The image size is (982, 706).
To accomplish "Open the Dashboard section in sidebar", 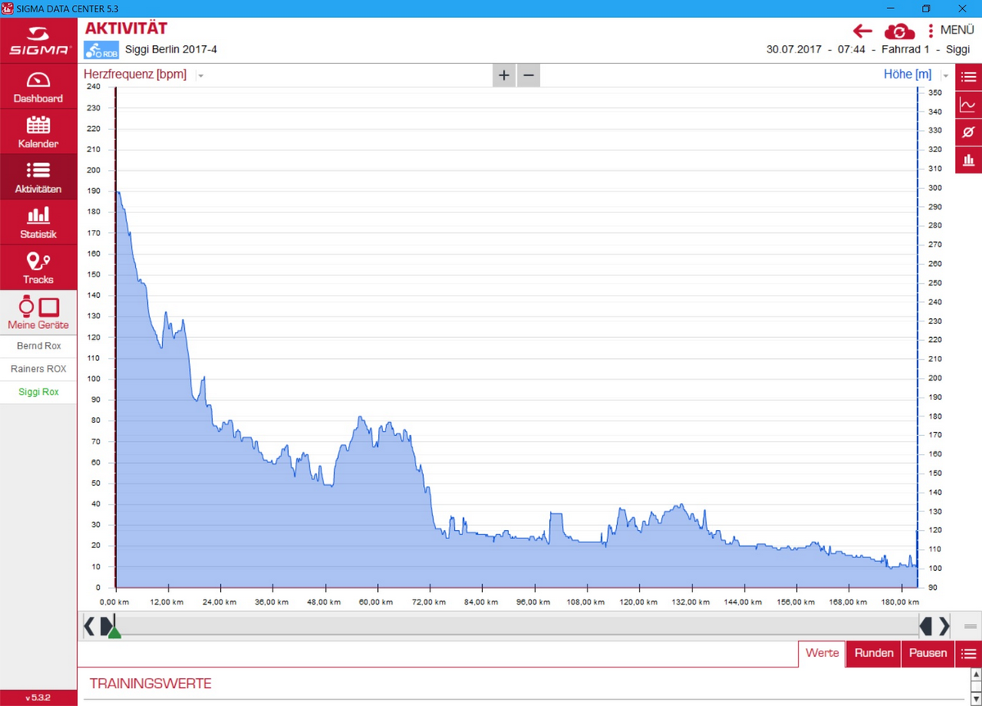I will tap(38, 87).
